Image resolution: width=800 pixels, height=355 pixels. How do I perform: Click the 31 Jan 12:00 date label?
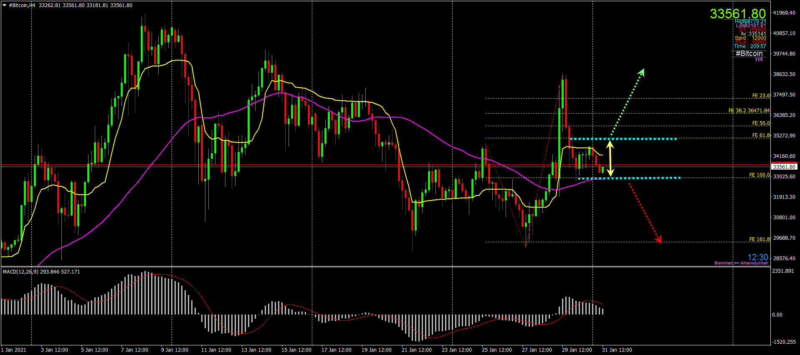(x=617, y=350)
